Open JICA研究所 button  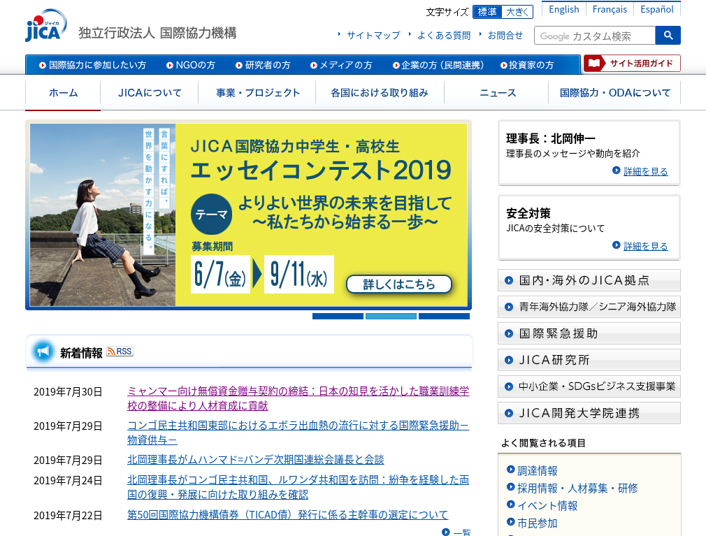[x=589, y=360]
